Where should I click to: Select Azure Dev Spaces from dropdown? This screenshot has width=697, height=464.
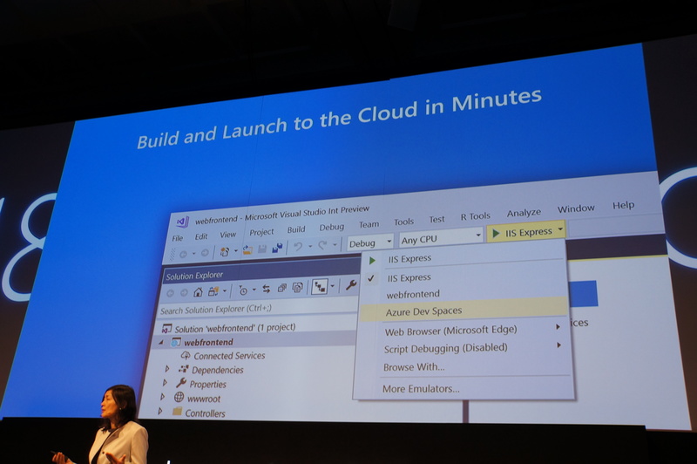[464, 309]
